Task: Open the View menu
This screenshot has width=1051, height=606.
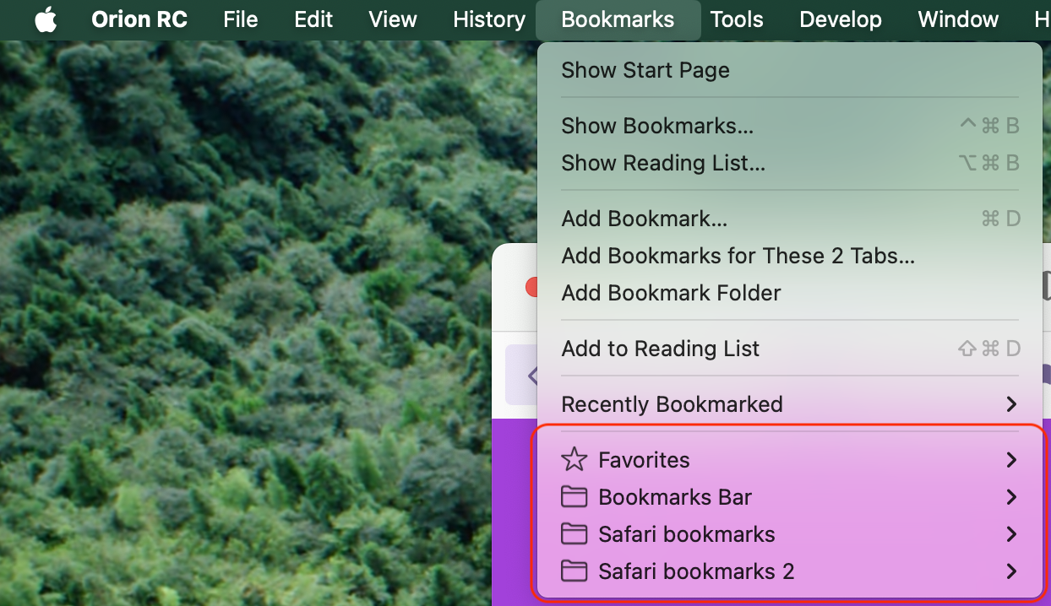Action: (393, 19)
